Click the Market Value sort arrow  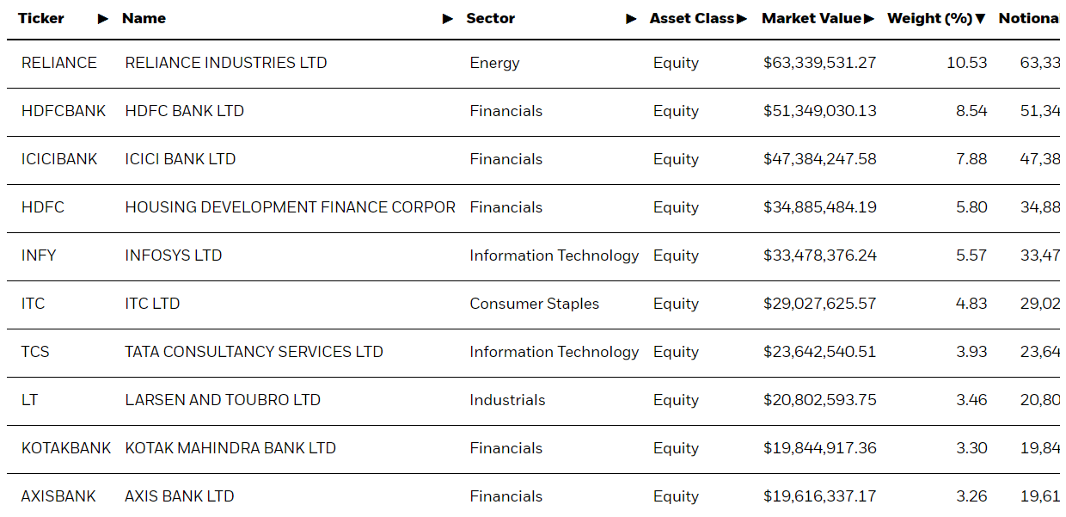pyautogui.click(x=869, y=19)
